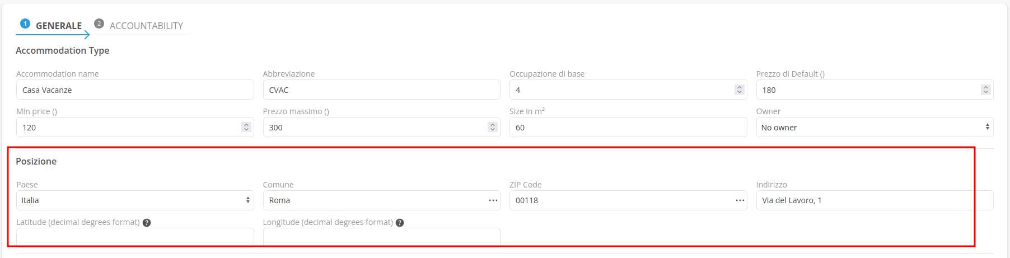Viewport: 1010px width, 258px height.
Task: Click the Longitude input field
Action: tap(381, 237)
